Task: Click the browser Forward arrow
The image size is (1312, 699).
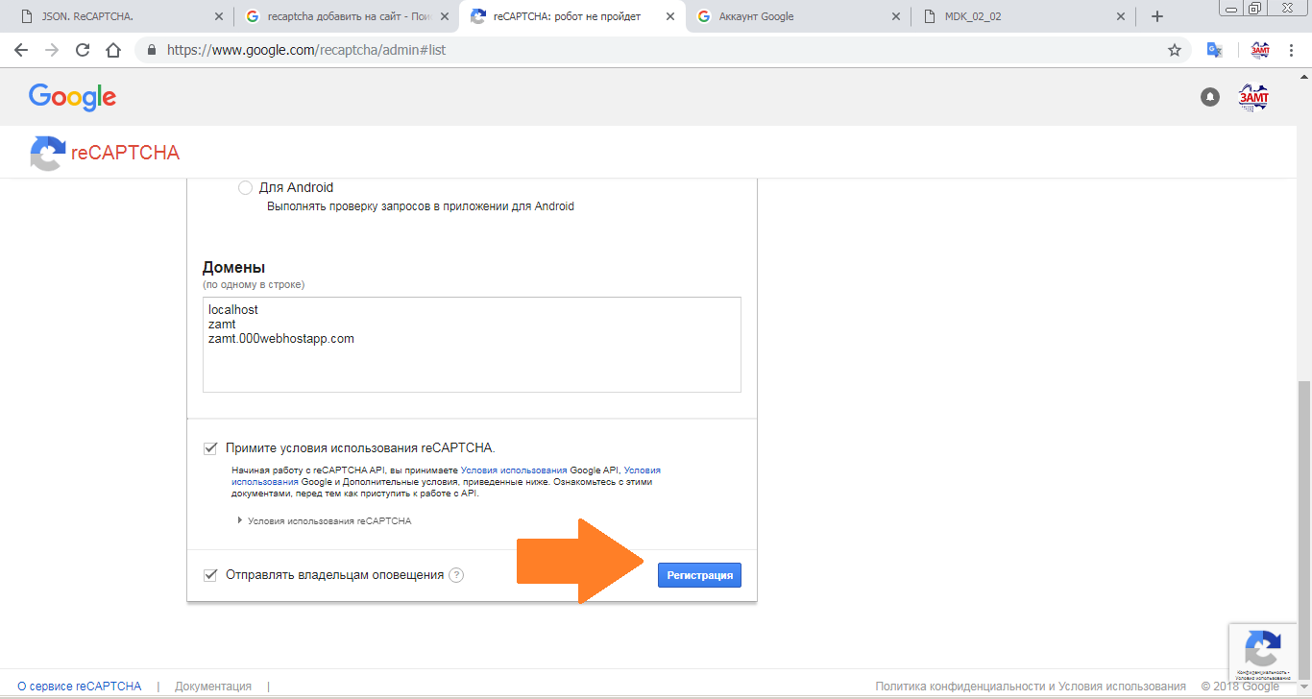Action: [x=52, y=50]
